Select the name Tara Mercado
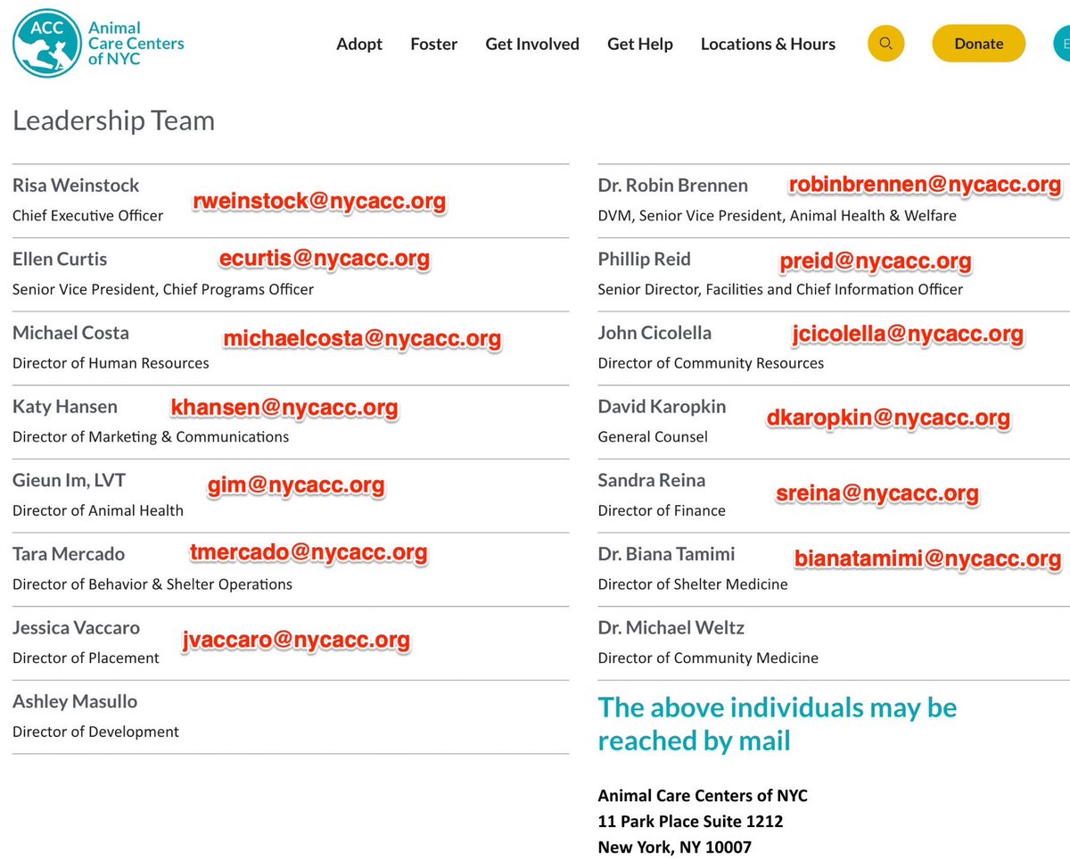 pyautogui.click(x=69, y=554)
